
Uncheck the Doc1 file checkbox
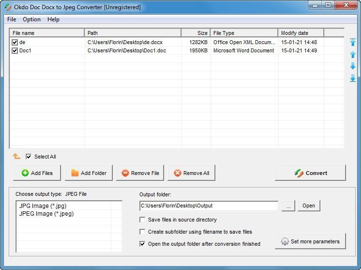[x=15, y=50]
